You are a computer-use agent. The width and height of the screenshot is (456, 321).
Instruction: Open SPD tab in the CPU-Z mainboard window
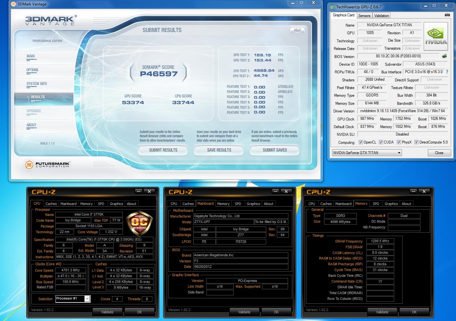[238, 204]
